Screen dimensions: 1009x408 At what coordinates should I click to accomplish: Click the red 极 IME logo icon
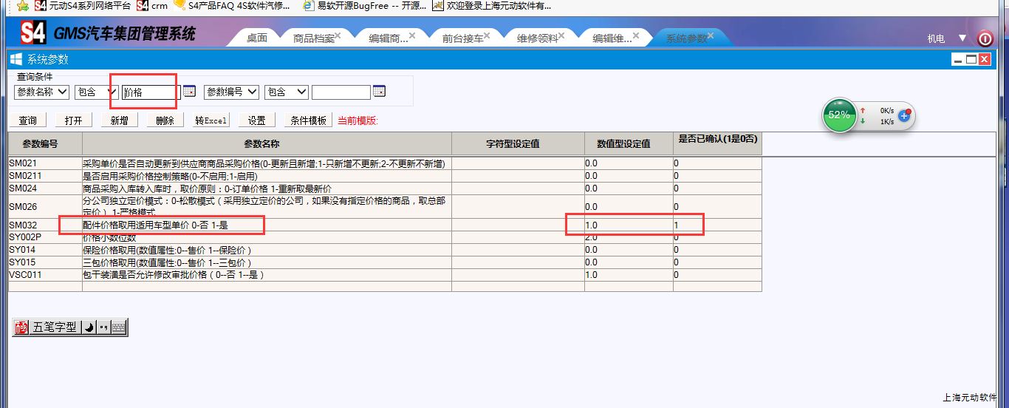pyautogui.click(x=21, y=327)
